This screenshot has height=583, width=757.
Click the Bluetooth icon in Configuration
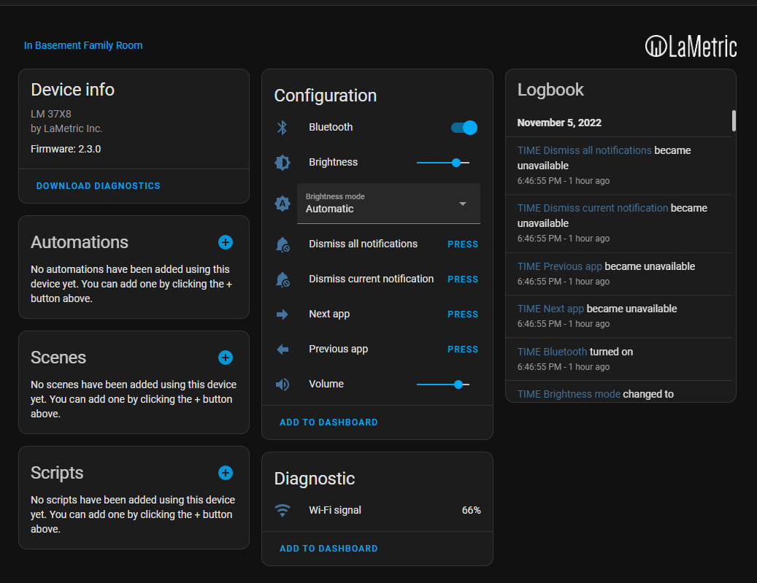click(283, 128)
